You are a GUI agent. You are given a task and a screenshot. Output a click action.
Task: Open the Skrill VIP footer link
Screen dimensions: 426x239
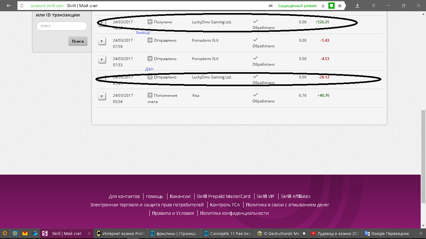pyautogui.click(x=265, y=196)
